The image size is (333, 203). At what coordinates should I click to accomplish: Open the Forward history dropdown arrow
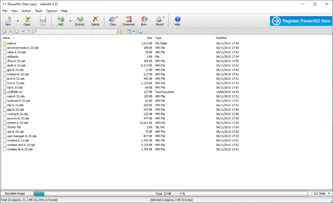pyautogui.click(x=23, y=31)
